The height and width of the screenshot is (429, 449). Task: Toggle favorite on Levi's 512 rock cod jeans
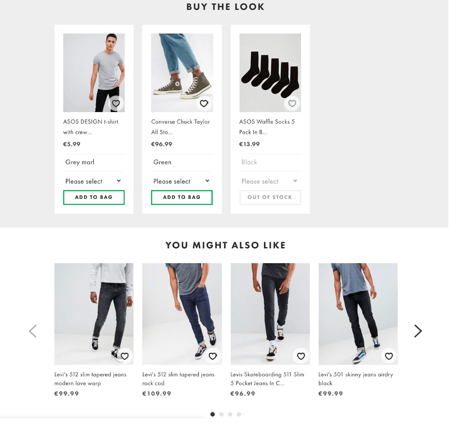coord(213,356)
